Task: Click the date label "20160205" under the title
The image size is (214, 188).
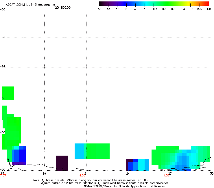Action: [63, 8]
